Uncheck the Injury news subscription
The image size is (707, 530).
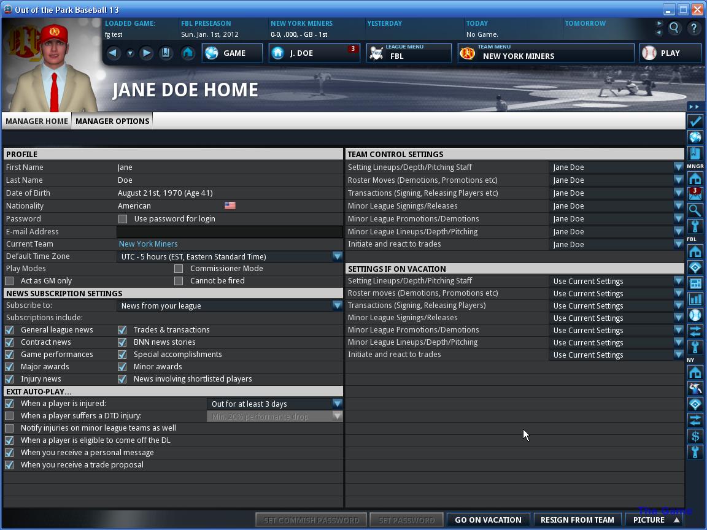pyautogui.click(x=9, y=379)
